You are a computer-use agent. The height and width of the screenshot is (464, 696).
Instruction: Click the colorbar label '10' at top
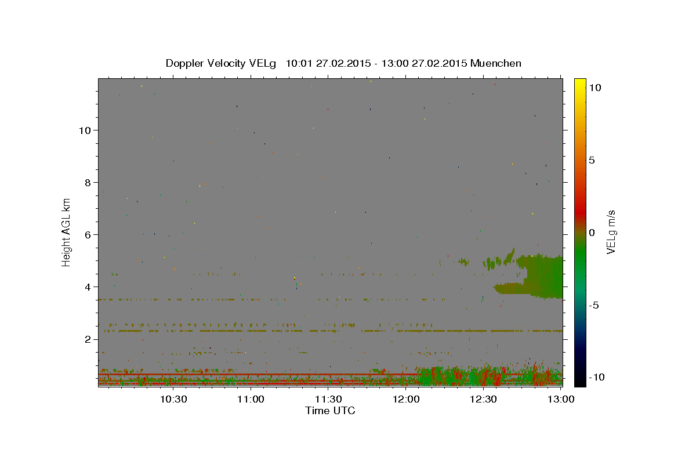594,87
